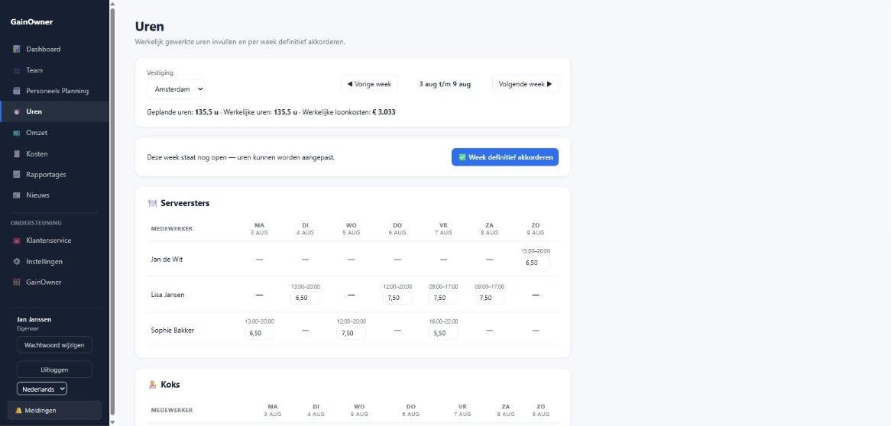Click Lisa Jansen's Tuesday hours field

pos(305,298)
